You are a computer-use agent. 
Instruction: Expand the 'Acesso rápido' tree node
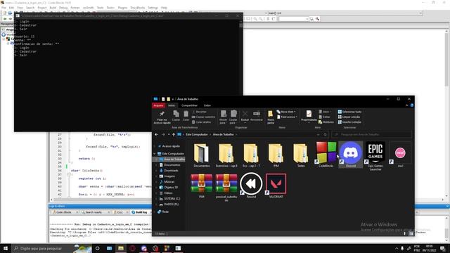point(155,146)
